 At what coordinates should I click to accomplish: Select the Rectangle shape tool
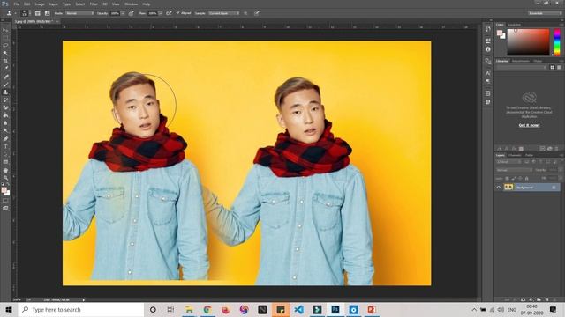pos(5,162)
